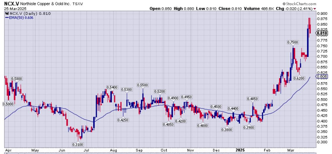
Task: Click the NCX.V ticker symbol title
Action: pyautogui.click(x=12, y=4)
